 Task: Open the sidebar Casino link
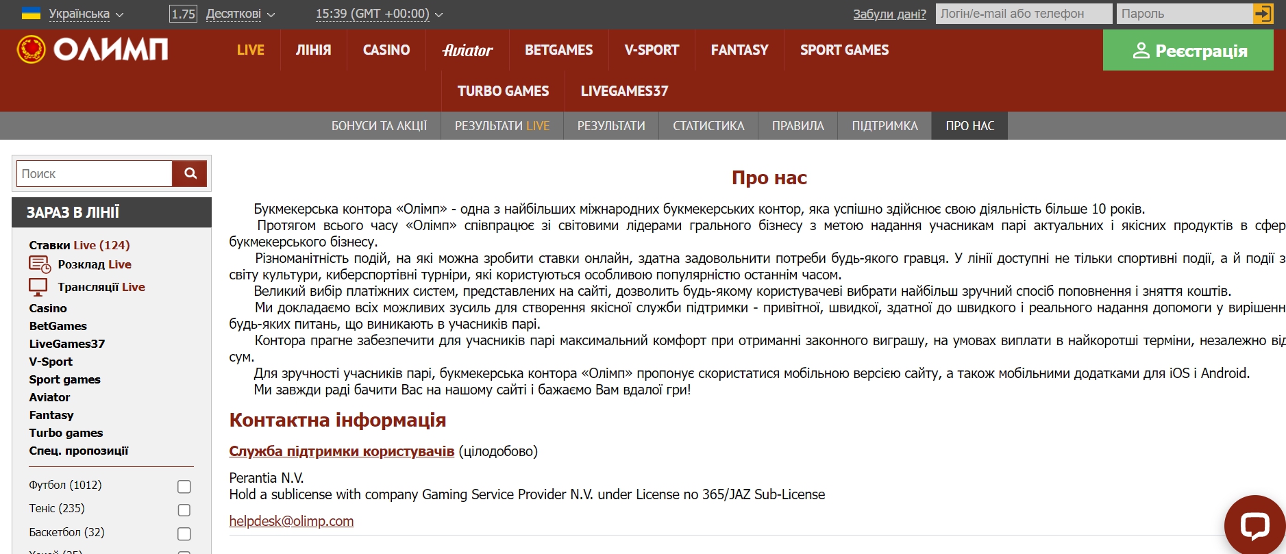(48, 308)
